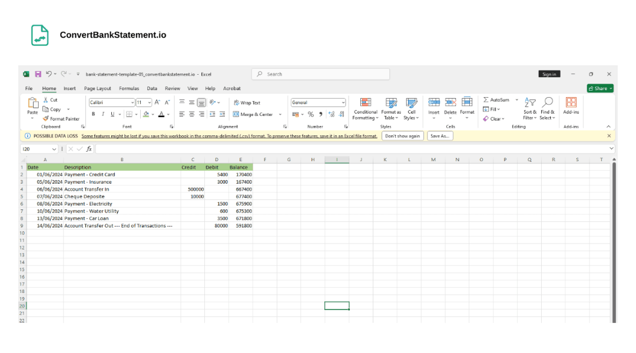This screenshot has height=353, width=636.
Task: Click the Merge & Center icon
Action: pos(236,114)
